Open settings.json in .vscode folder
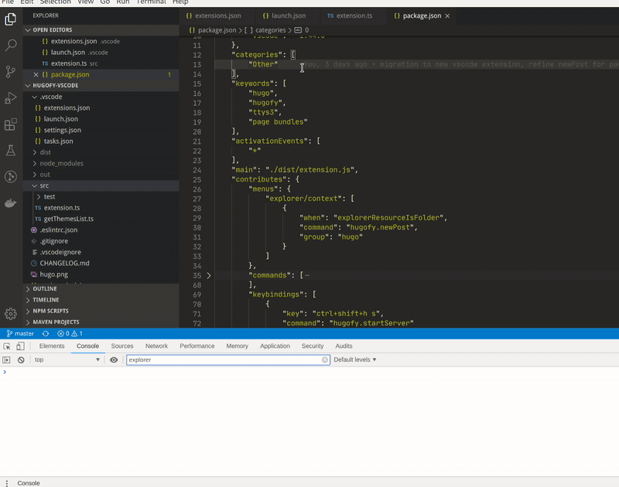619x487 pixels. pos(63,130)
